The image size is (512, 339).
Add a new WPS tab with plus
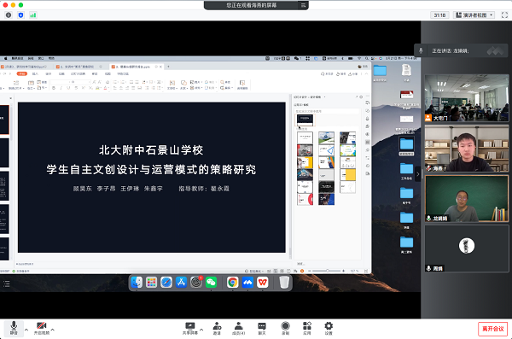tap(168, 67)
